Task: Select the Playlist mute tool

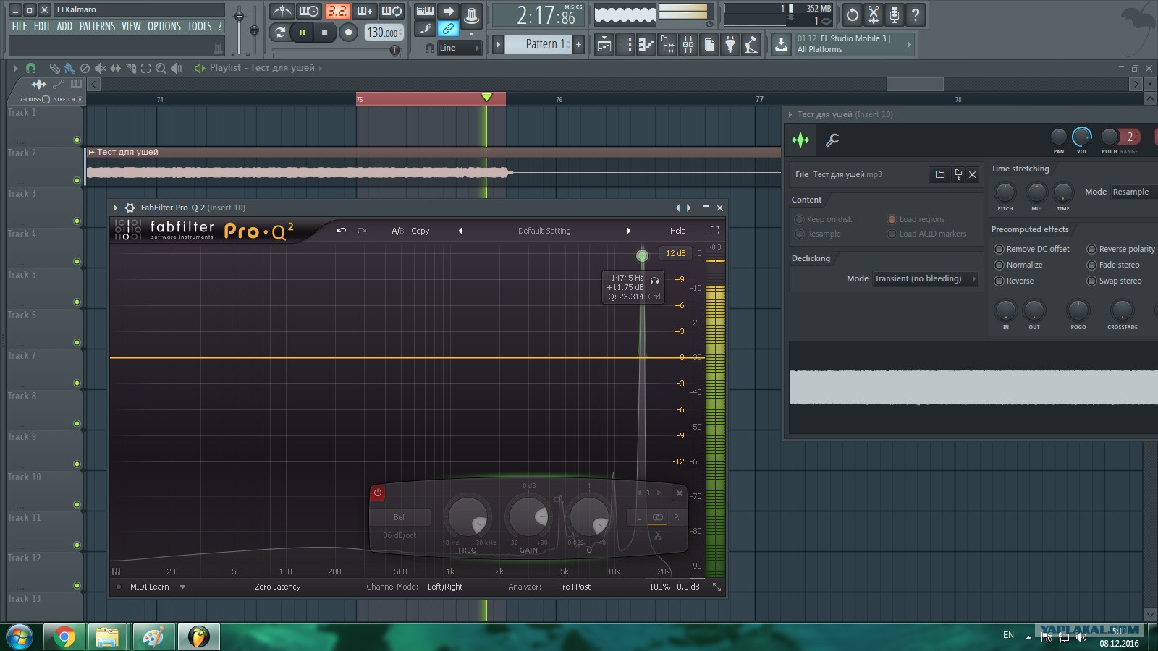Action: pos(100,68)
